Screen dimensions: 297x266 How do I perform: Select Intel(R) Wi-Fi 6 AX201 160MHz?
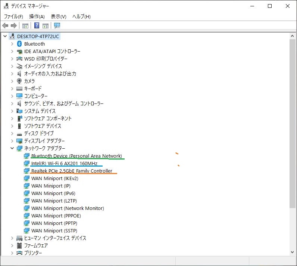[x=64, y=163]
